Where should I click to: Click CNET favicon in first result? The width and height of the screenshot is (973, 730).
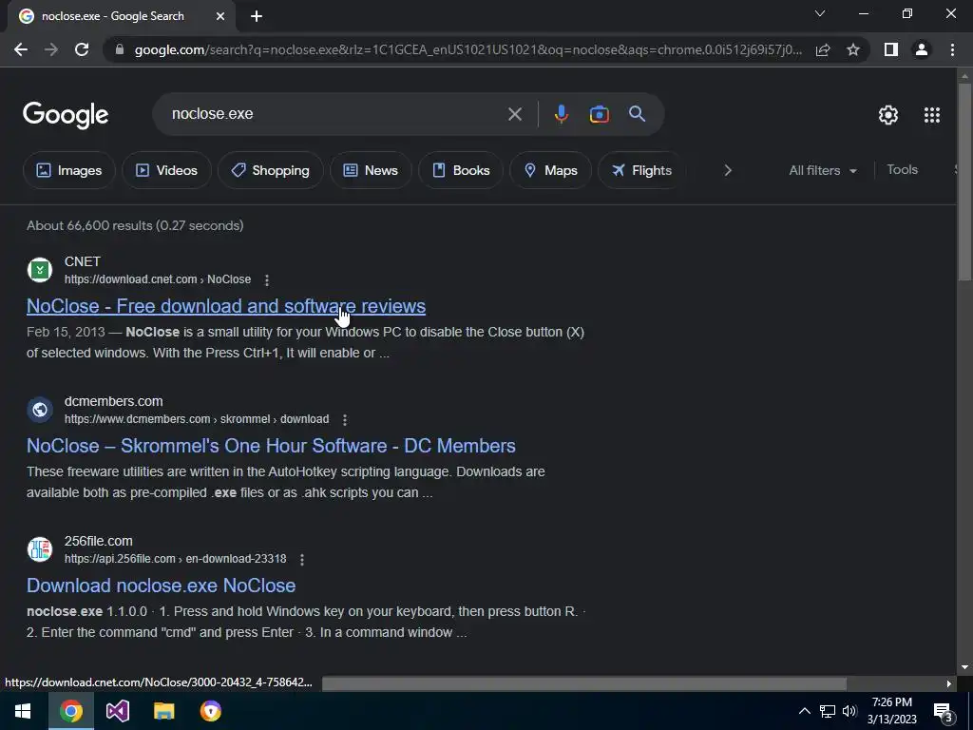pyautogui.click(x=40, y=270)
